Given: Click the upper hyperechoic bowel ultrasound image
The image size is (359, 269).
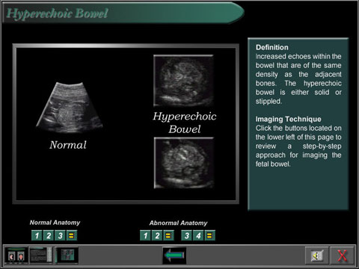Looking at the screenshot, I should (x=183, y=81).
